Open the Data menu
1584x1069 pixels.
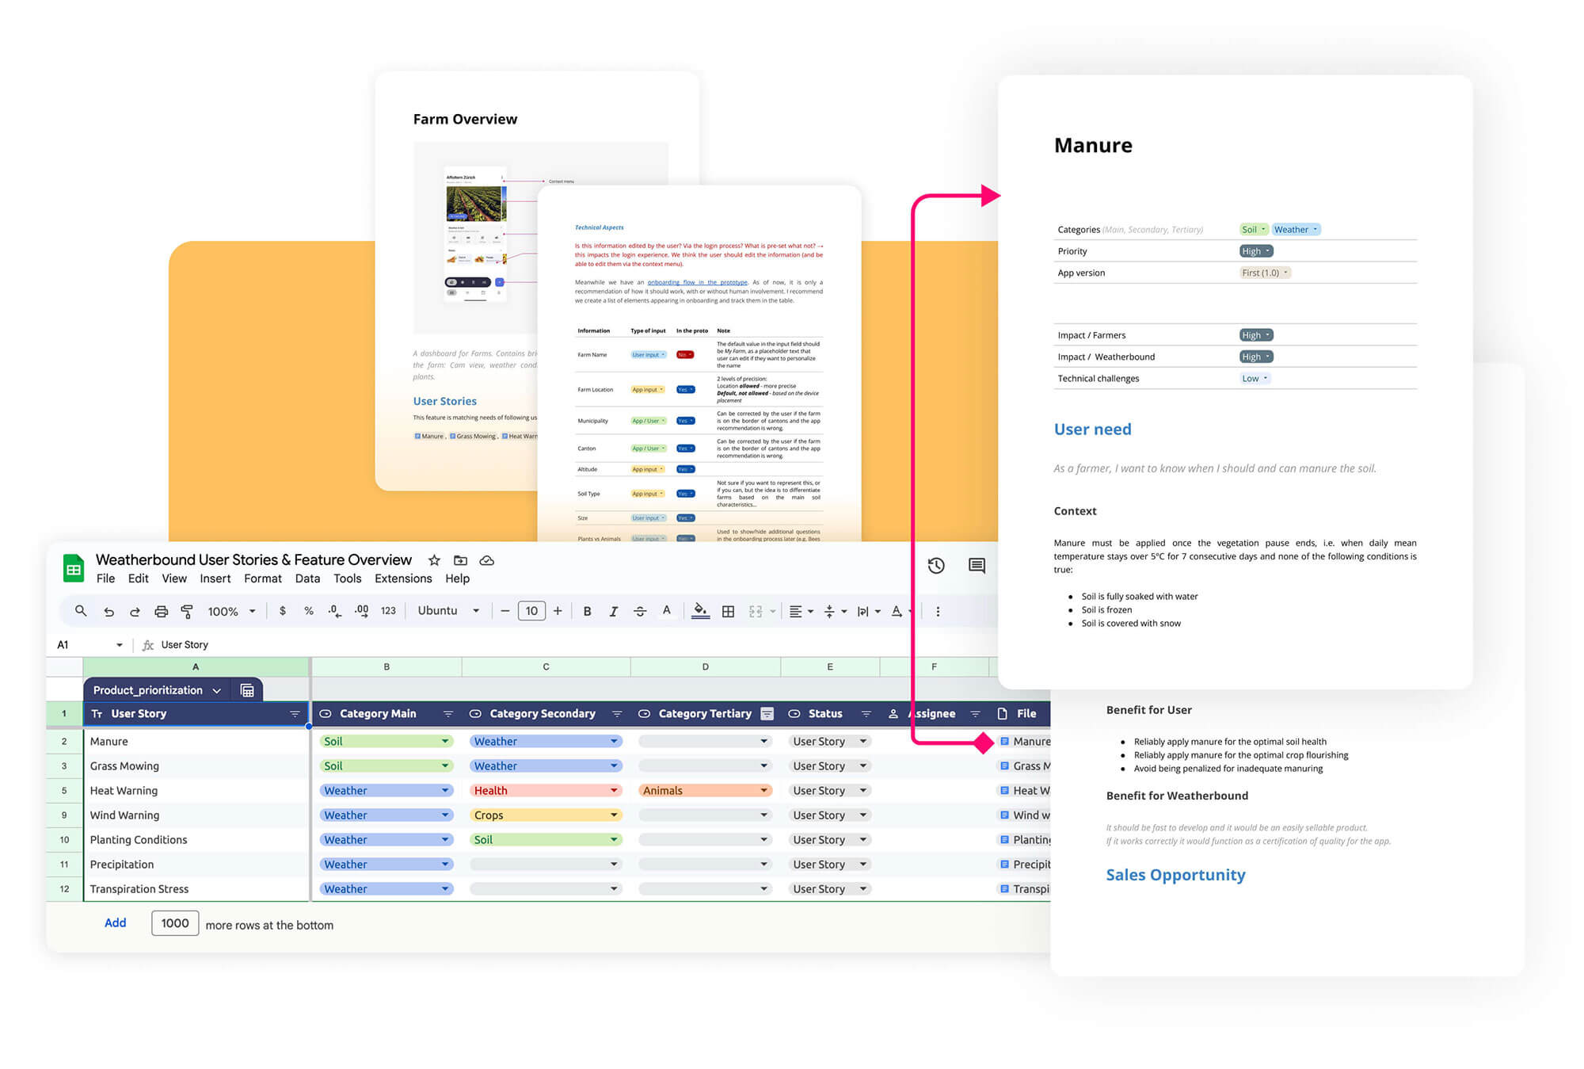pyautogui.click(x=307, y=578)
